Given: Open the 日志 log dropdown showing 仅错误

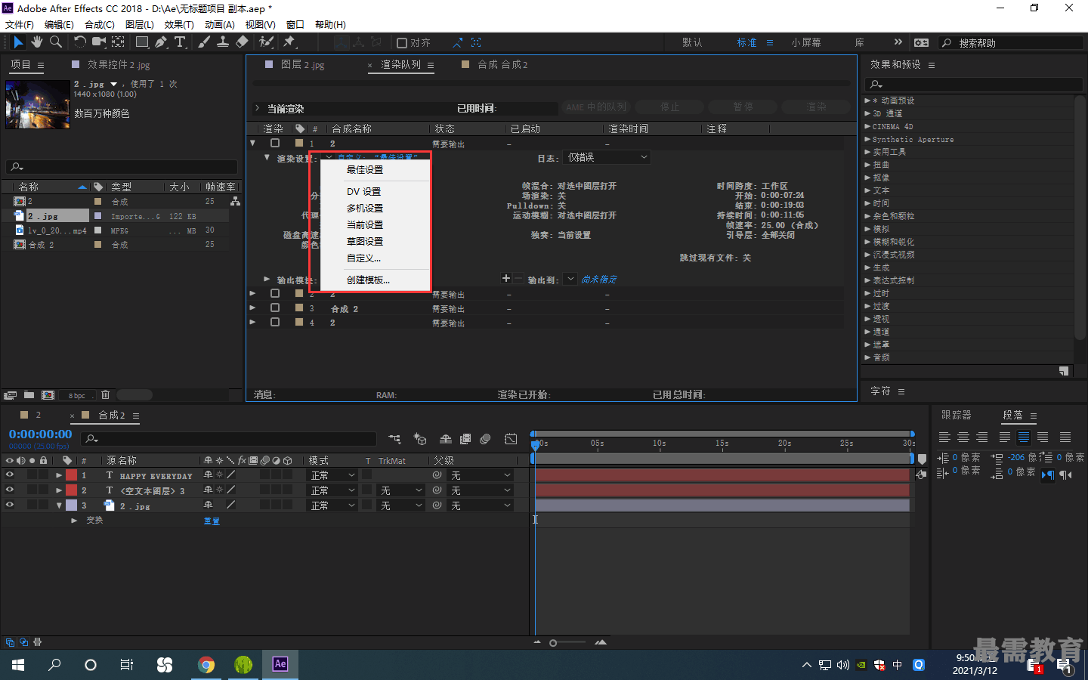Looking at the screenshot, I should point(607,157).
